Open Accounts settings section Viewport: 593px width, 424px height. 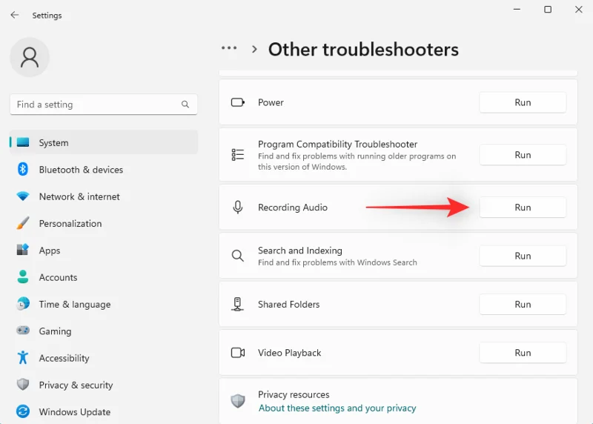58,277
